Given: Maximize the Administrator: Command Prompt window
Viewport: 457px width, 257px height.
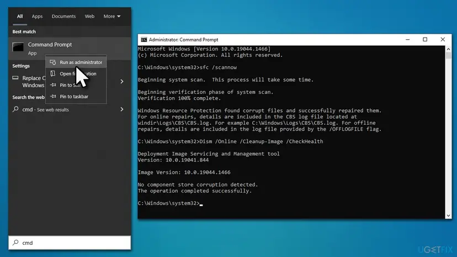Looking at the screenshot, I should tap(425, 40).
